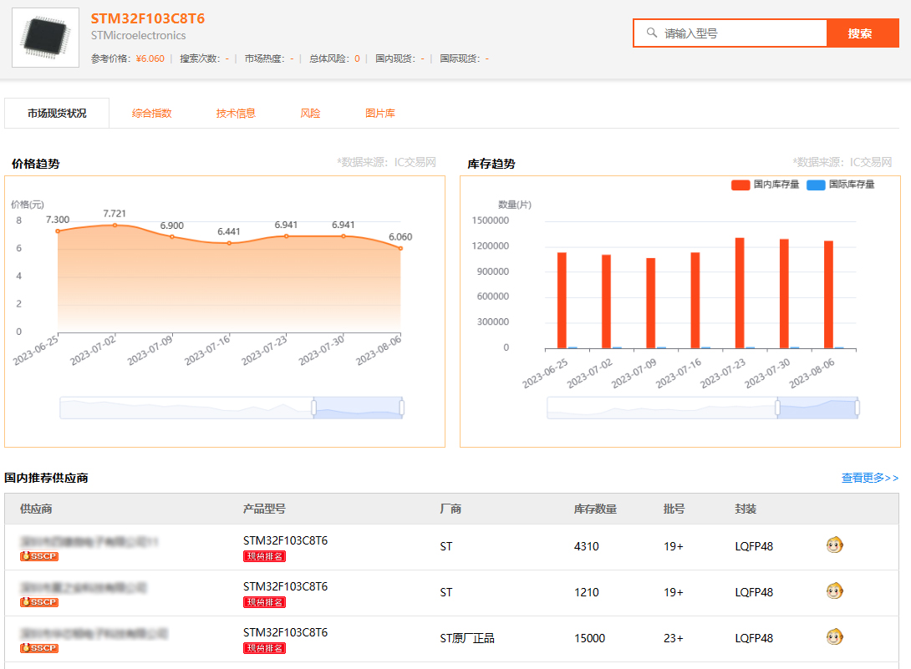Click the 库存数量 column header
Screen dimensions: 911x669
click(596, 509)
